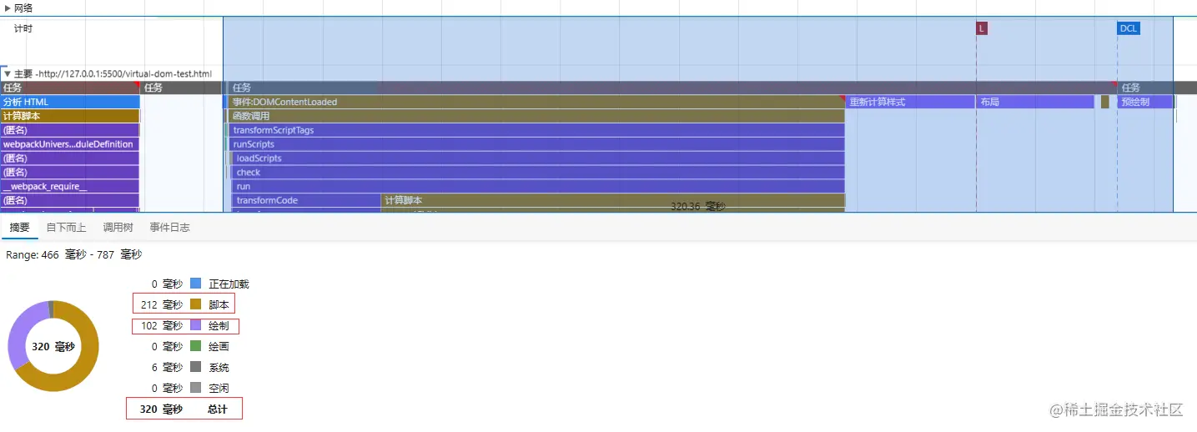Viewport: 1197px width, 432px height.
Task: Click the 总计 total label
Action: (x=217, y=409)
